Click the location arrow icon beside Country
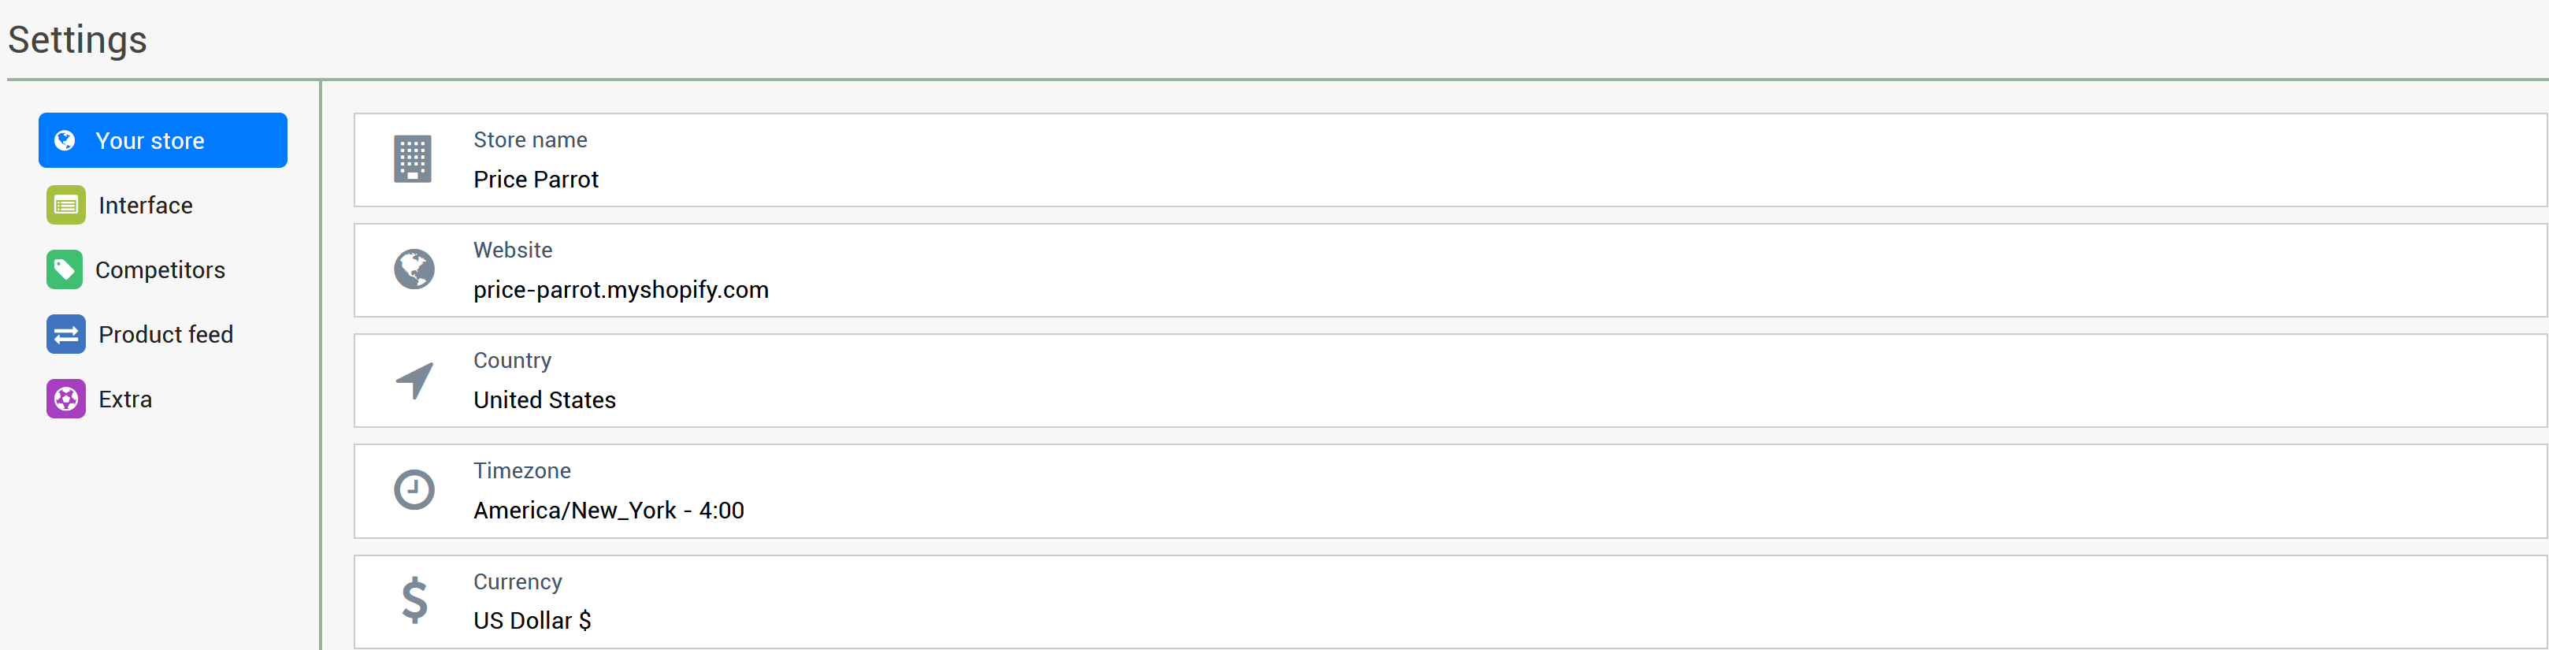This screenshot has height=650, width=2549. click(414, 380)
